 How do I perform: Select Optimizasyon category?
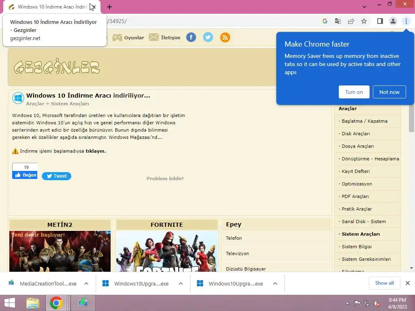coord(367,184)
